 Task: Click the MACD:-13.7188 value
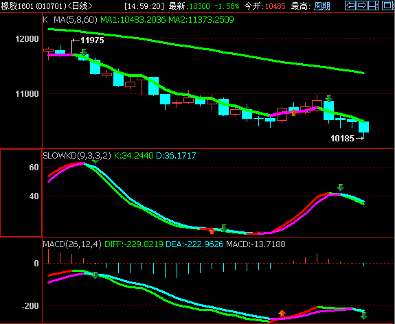pos(256,244)
